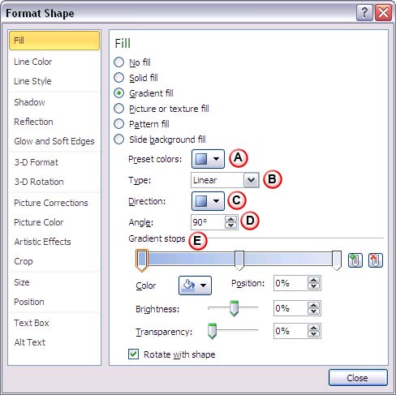Image resolution: width=396 pixels, height=395 pixels.
Task: Switch to Picture Corrections
Action: click(54, 203)
